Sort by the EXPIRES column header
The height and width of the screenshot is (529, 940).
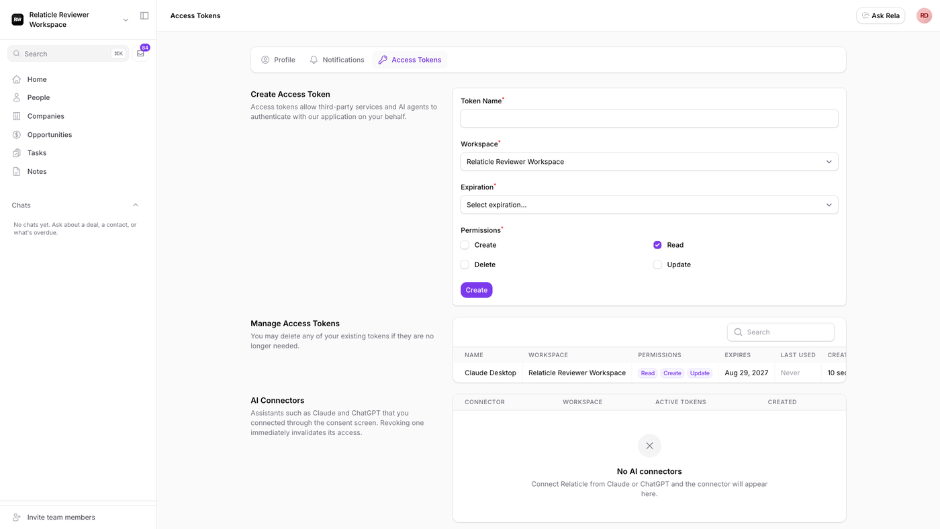738,355
